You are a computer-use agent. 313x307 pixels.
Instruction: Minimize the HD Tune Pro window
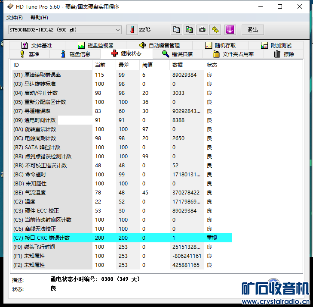coord(261,6)
